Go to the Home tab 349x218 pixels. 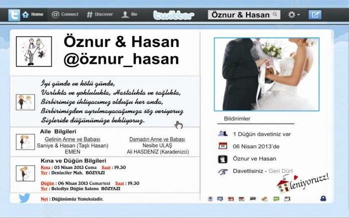click(x=32, y=14)
